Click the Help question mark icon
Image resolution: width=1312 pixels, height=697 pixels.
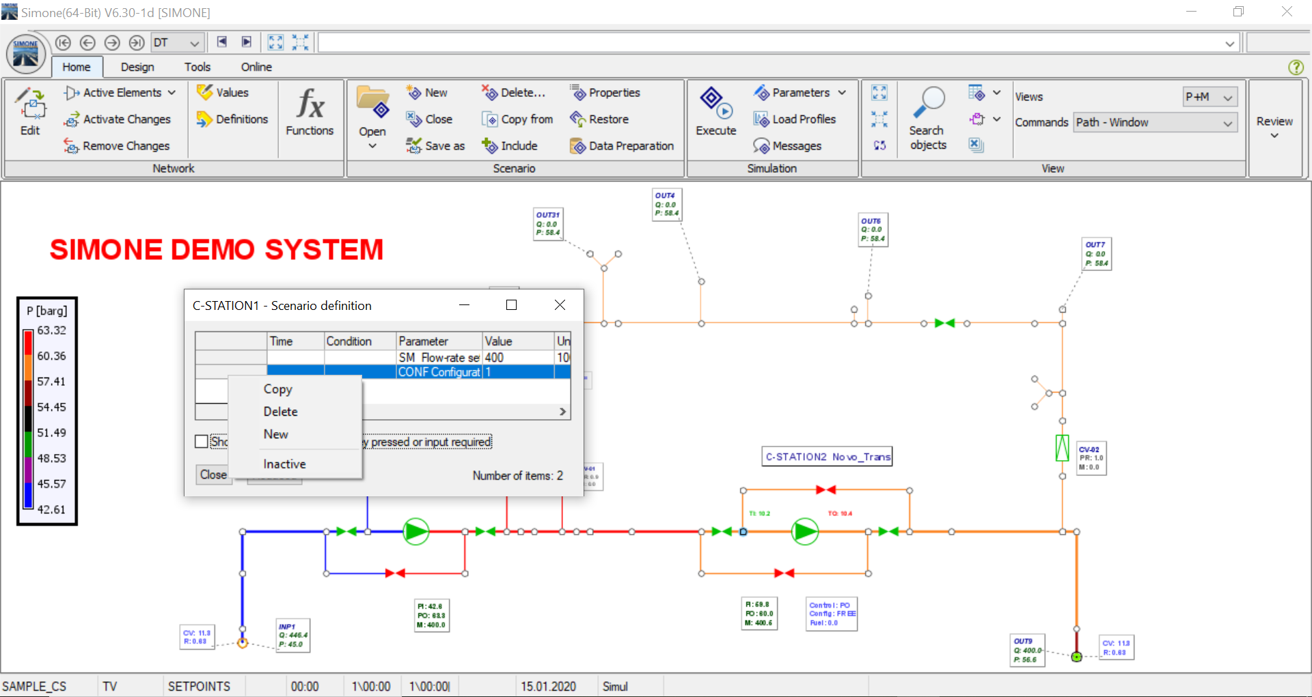1296,68
